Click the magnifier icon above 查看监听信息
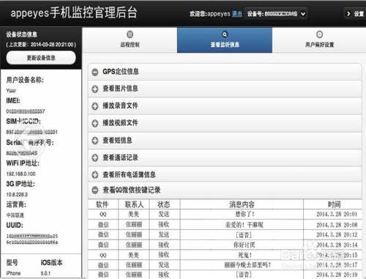This screenshot has width=366, height=279. (225, 34)
